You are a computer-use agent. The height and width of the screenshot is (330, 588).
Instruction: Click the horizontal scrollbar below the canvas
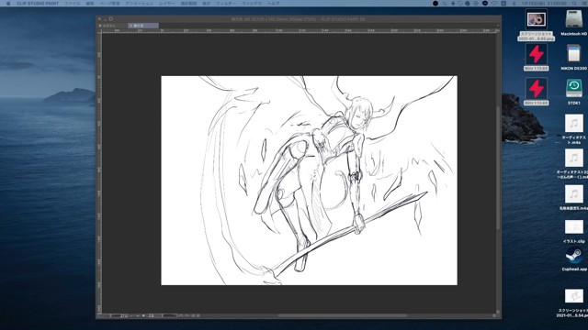point(342,315)
